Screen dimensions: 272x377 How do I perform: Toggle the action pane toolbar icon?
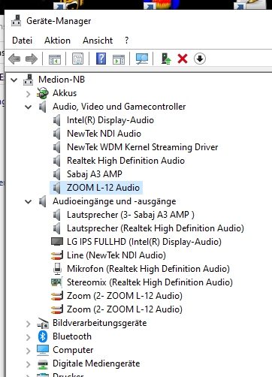(119, 59)
